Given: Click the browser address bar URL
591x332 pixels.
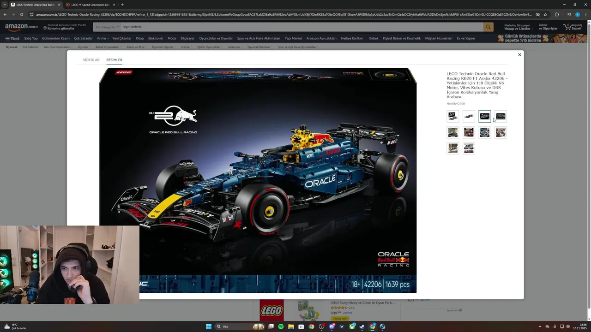Looking at the screenshot, I should [283, 14].
